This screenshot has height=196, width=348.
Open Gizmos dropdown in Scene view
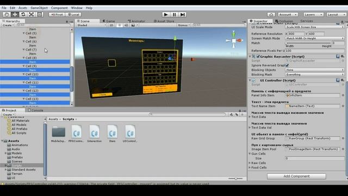click(x=184, y=25)
